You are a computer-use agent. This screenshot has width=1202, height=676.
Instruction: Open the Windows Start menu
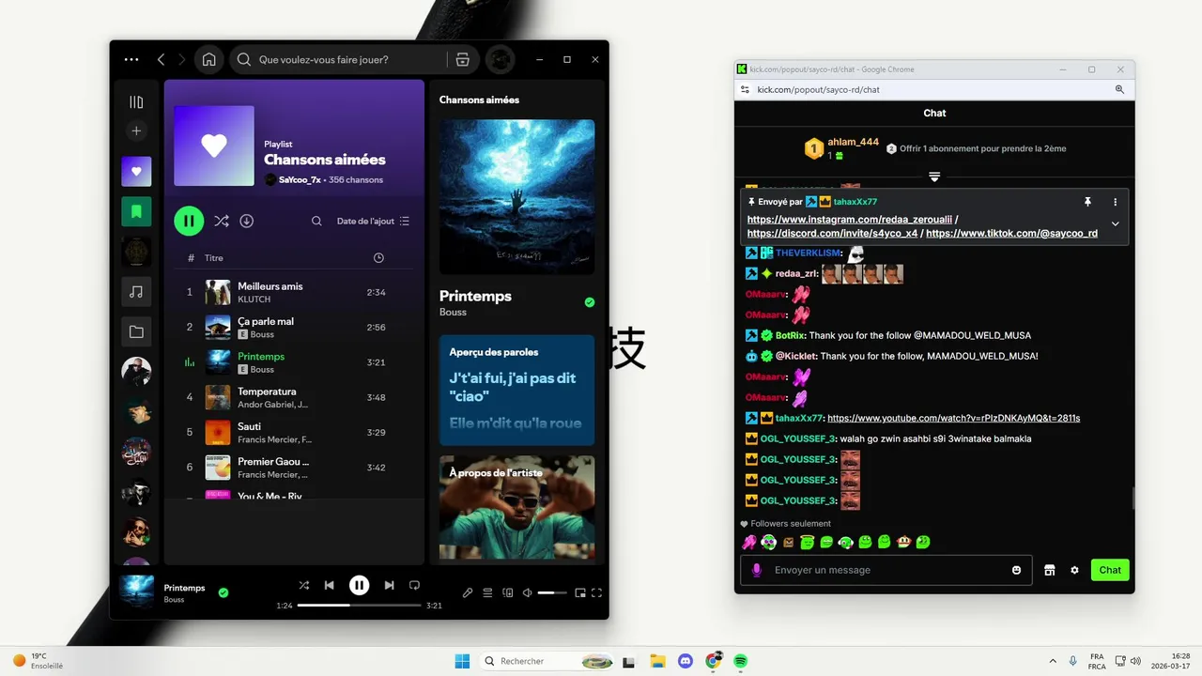pos(462,661)
